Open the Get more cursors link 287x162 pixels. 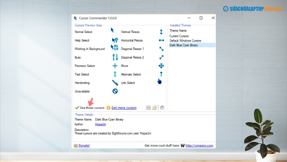click(x=124, y=108)
